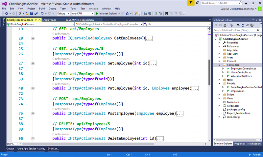Open the File menu
263x157 pixels.
click(4, 9)
